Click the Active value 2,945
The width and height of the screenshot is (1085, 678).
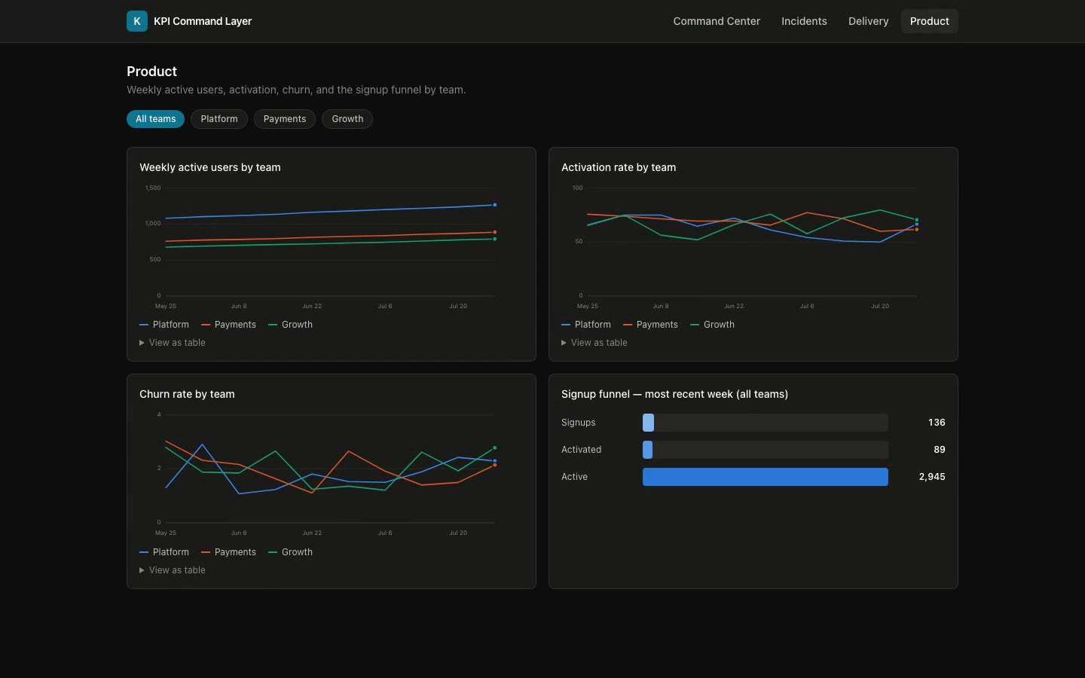(932, 477)
